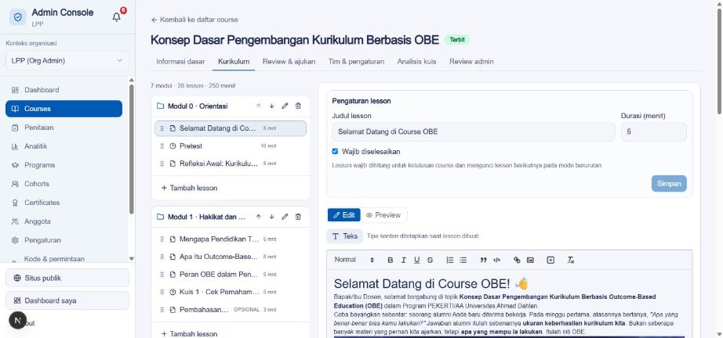Toggle underline formatting in editor
723x338 pixels.
[417, 260]
